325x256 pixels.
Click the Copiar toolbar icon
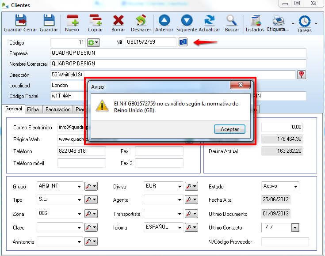point(96,21)
